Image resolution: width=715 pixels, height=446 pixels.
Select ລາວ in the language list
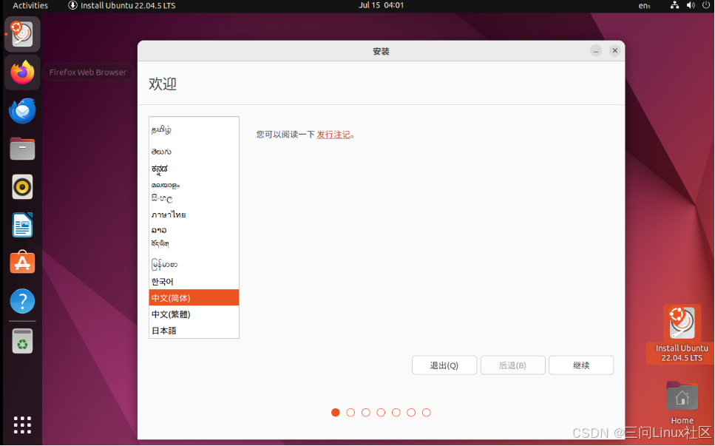click(194, 230)
